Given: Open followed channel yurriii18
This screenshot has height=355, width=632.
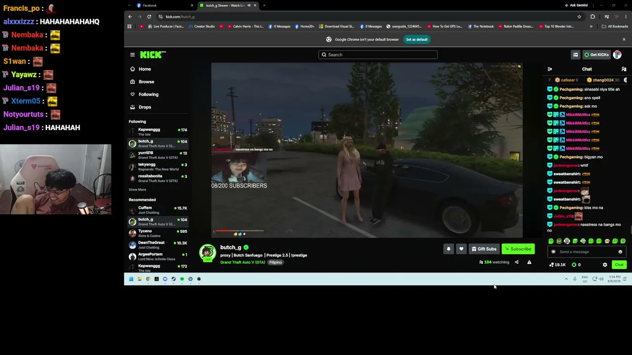Looking at the screenshot, I should pyautogui.click(x=158, y=155).
